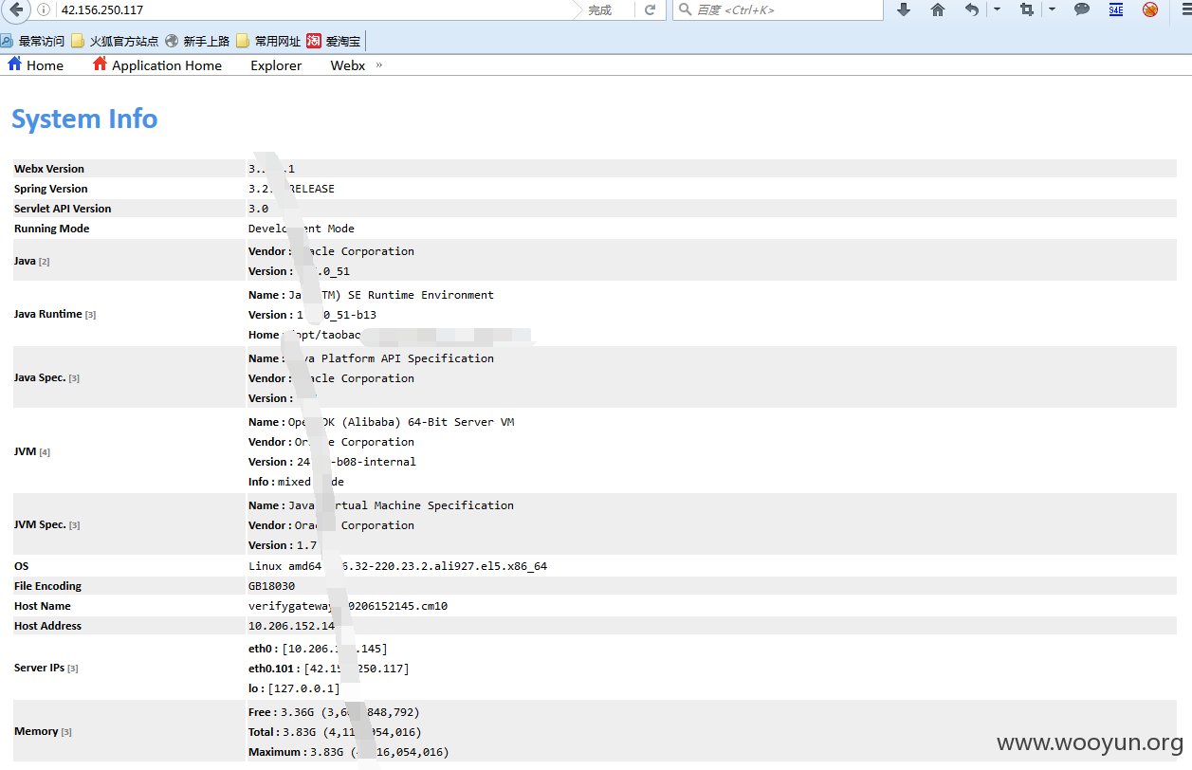Open 火狐官方站点 bookmark folder
Viewport: 1192px width, 770px height.
tap(115, 41)
